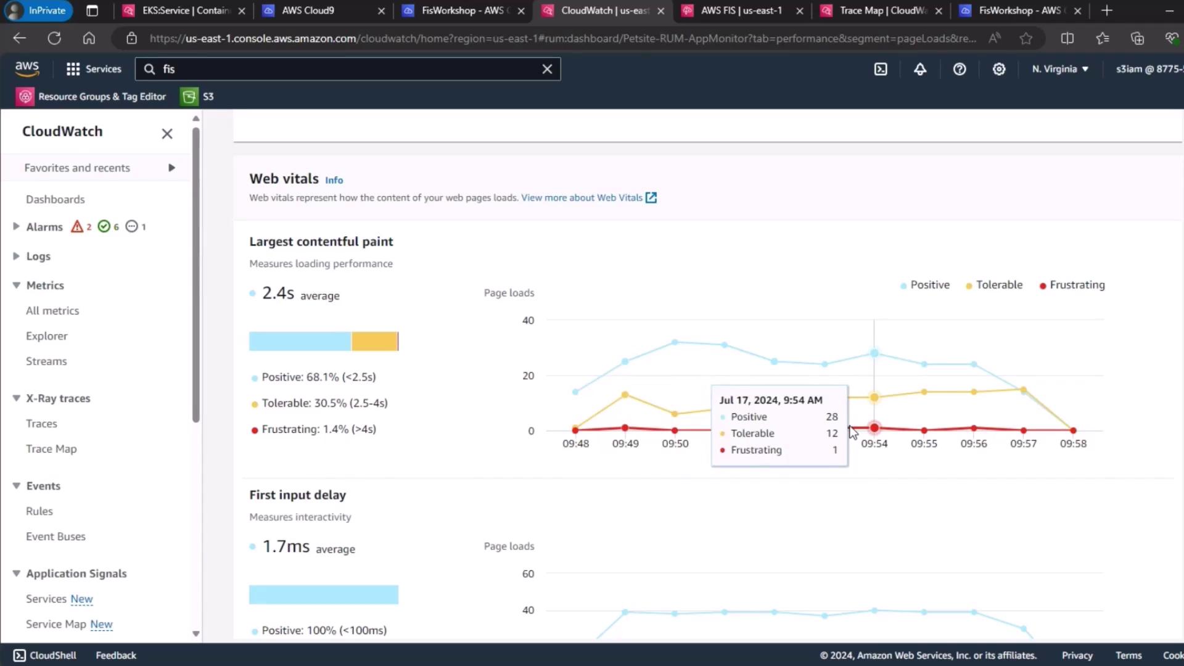Open the S3 service shortcut icon

click(189, 96)
